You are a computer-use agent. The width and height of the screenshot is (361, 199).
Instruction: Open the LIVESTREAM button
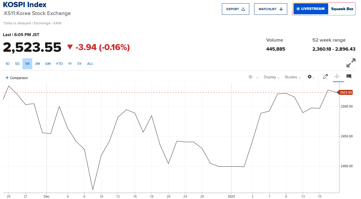pyautogui.click(x=310, y=9)
